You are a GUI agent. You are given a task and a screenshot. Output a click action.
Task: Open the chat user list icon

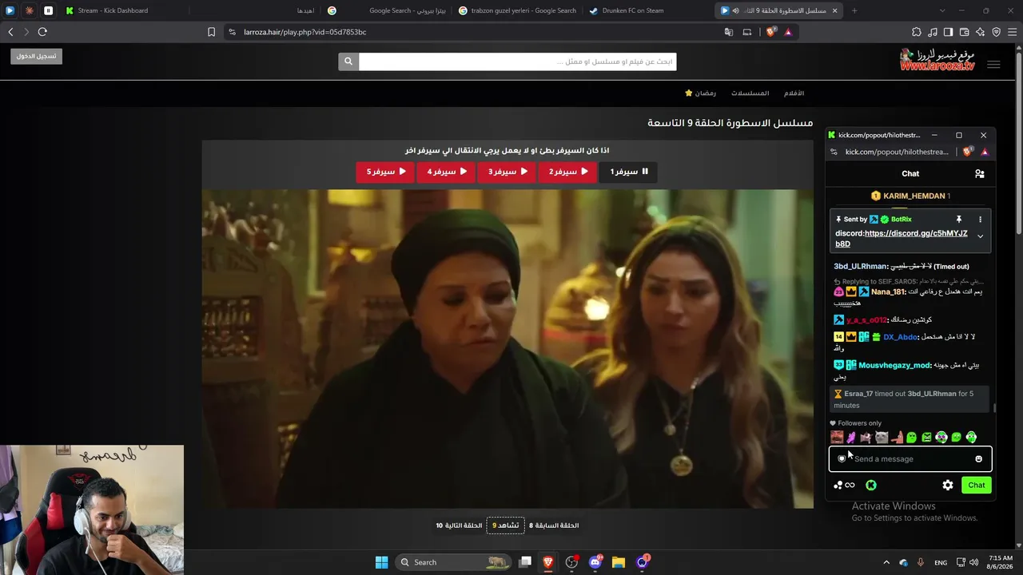point(979,173)
